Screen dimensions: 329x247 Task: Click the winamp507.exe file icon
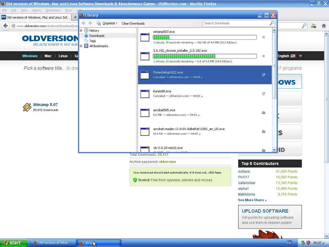coord(145,37)
